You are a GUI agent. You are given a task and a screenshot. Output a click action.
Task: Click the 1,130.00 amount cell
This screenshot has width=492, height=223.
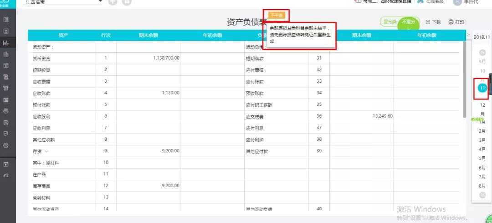[171, 93]
